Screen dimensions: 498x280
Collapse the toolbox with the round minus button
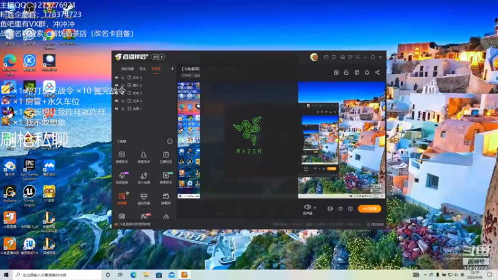pos(169,141)
